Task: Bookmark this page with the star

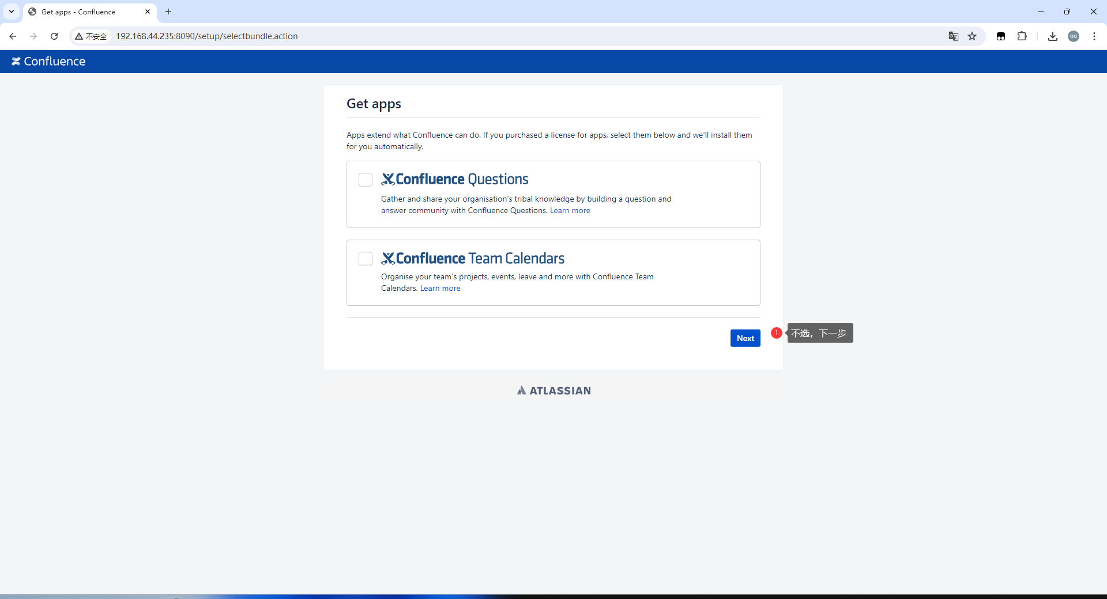Action: [972, 36]
